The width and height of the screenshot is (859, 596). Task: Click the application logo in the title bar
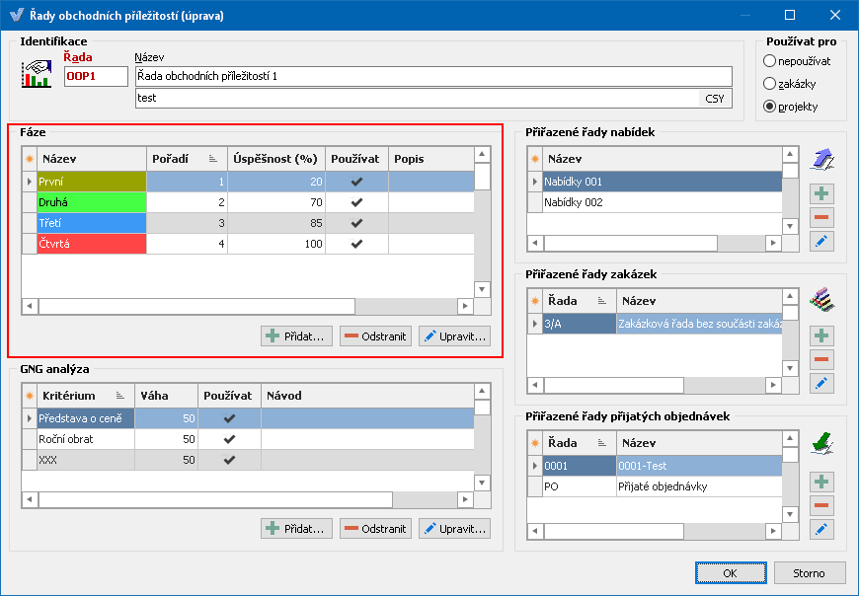pyautogui.click(x=17, y=15)
